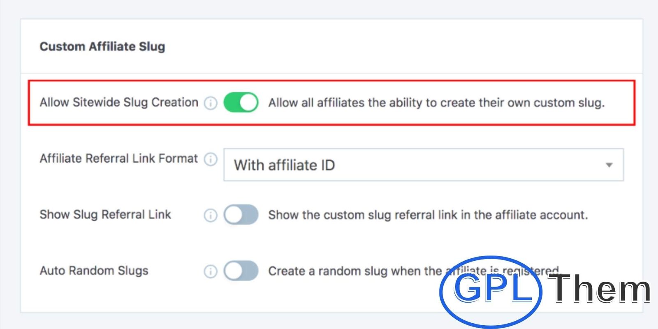This screenshot has width=658, height=329.
Task: Click the 'Auto Random Slugs' label
Action: coord(94,271)
